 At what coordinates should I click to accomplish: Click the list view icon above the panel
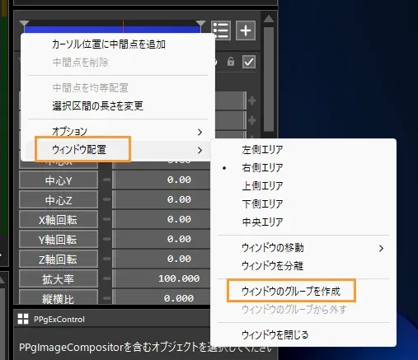tap(221, 30)
